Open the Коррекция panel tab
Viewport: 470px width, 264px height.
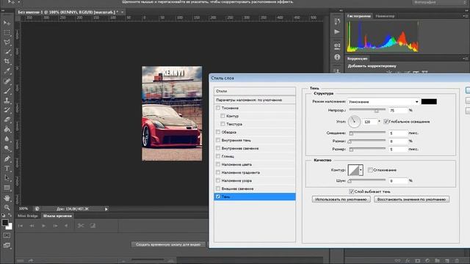tap(358, 59)
